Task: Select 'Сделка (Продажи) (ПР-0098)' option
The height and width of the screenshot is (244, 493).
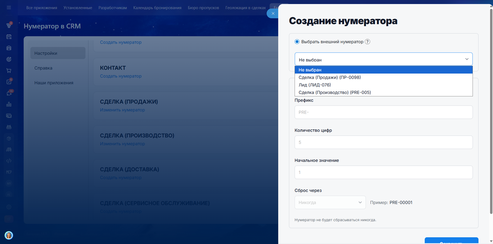Action: point(330,77)
